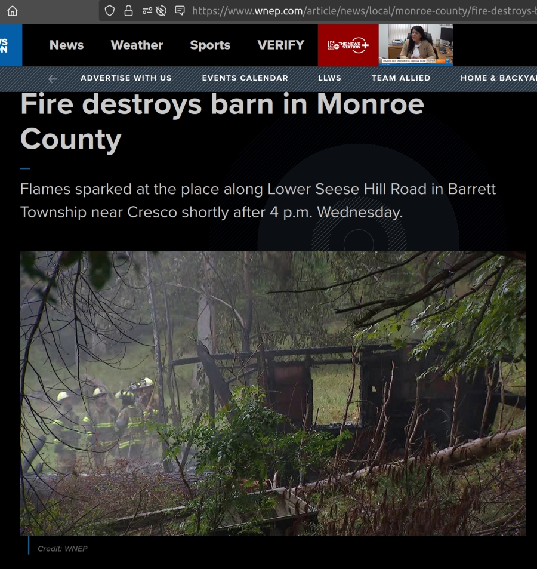Open Home & Backyard link
537x569 pixels.
[x=499, y=78]
